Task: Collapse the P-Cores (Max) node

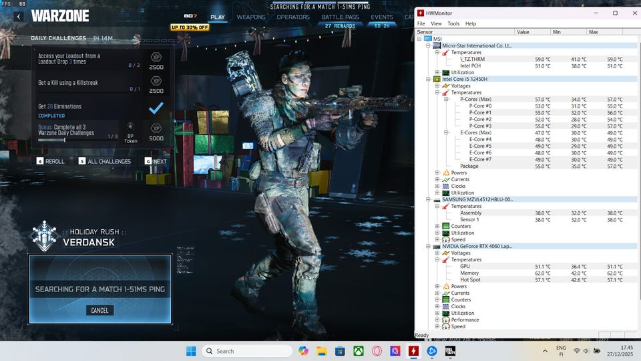Action: pos(446,99)
